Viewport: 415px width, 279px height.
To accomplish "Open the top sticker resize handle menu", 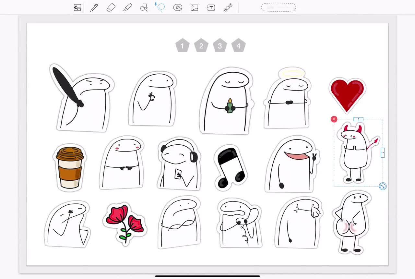I will coord(358,119).
